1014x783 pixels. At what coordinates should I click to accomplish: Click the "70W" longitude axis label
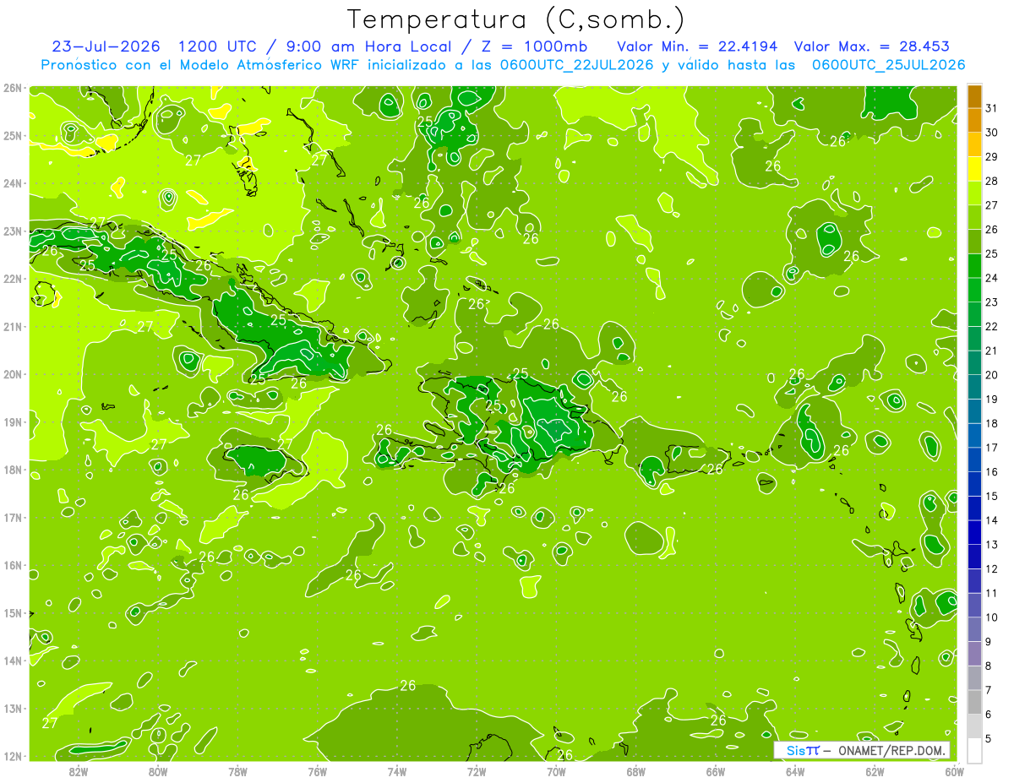coord(556,771)
